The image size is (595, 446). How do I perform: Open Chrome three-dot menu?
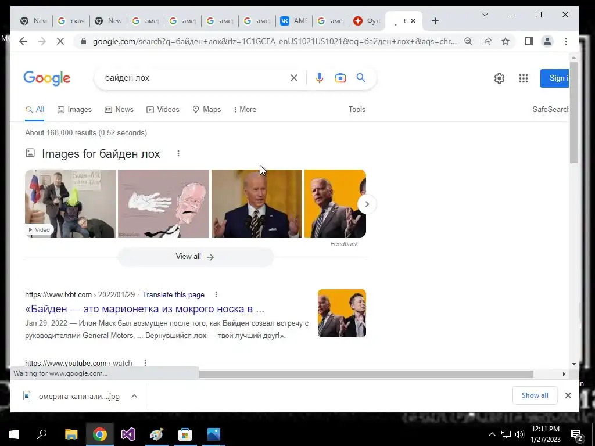566,41
